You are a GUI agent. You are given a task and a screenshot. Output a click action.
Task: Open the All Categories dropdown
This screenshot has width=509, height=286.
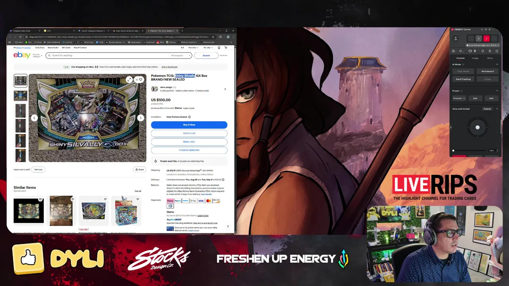(181, 56)
